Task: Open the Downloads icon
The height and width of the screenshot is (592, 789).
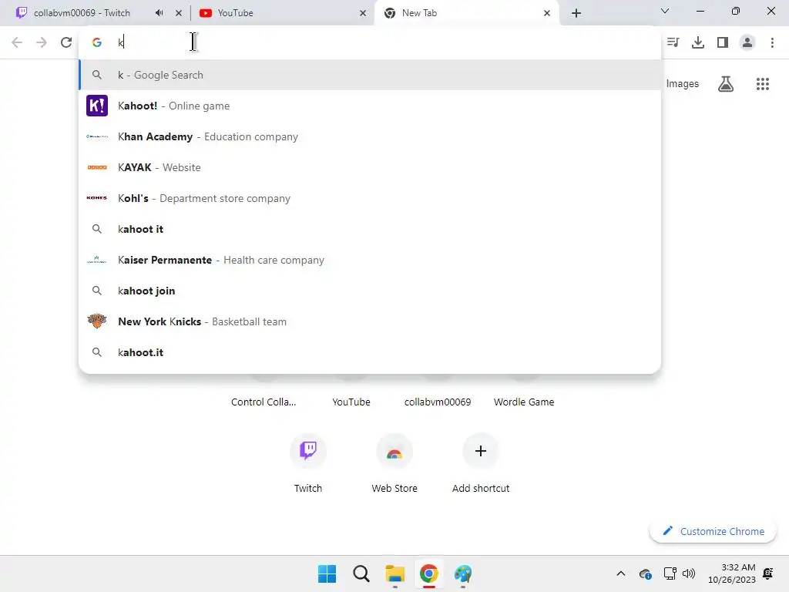Action: coord(698,42)
